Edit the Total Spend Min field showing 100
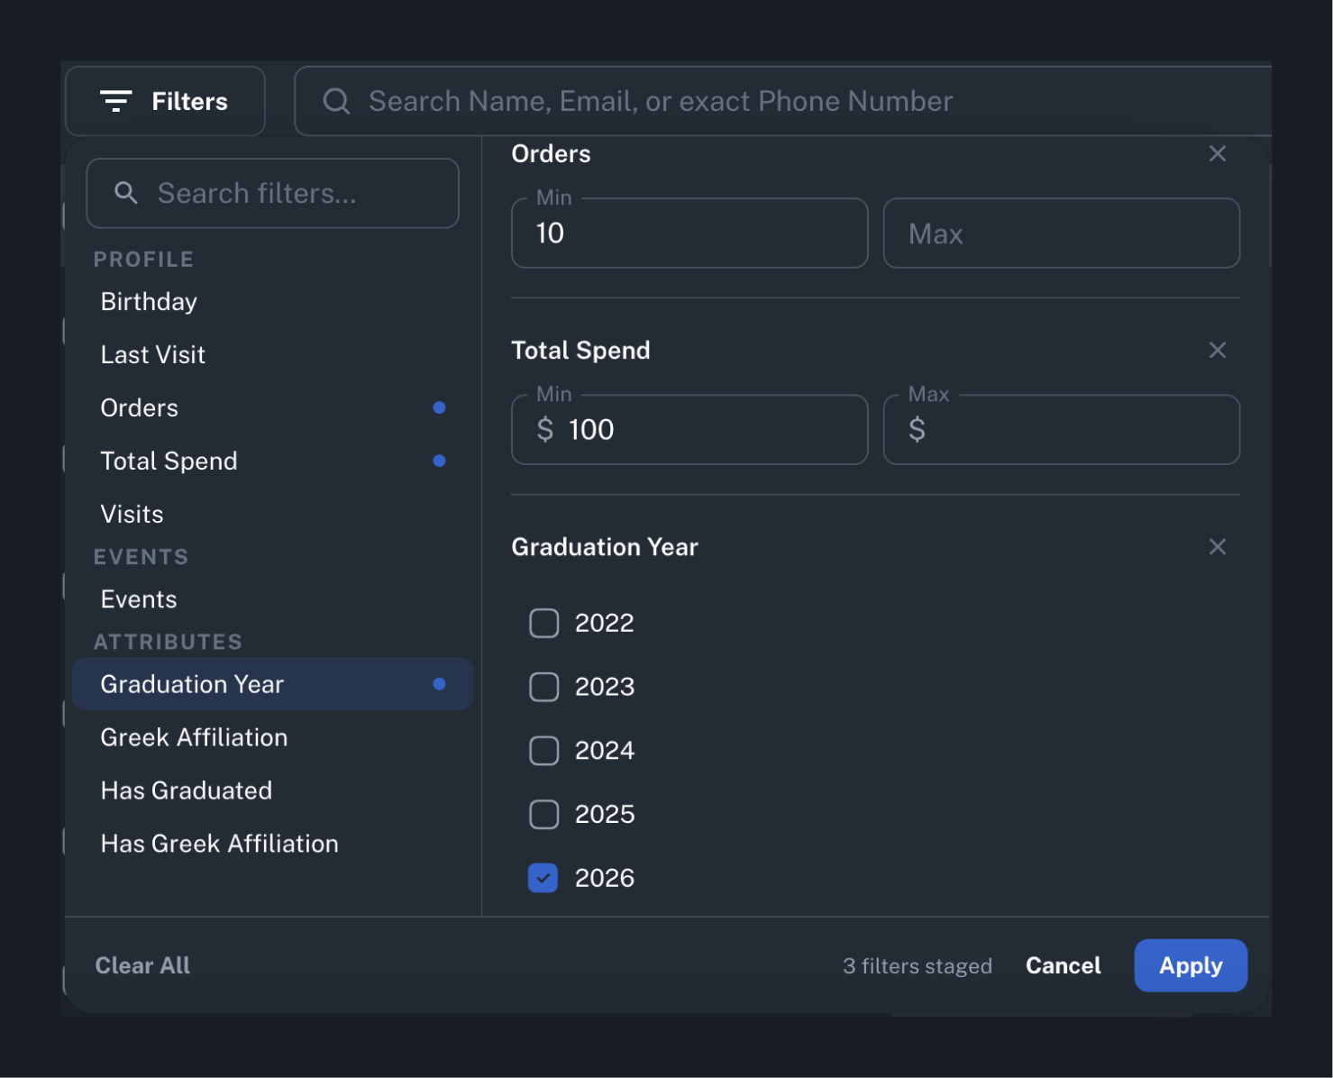 (689, 430)
